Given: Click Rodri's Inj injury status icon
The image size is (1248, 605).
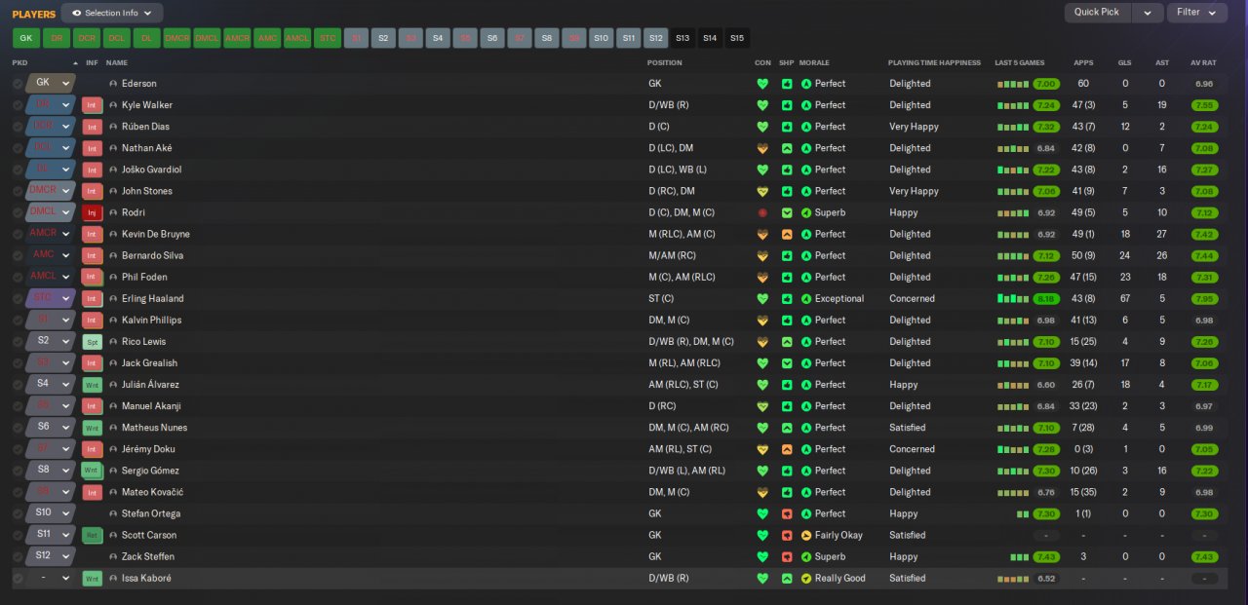Looking at the screenshot, I should pyautogui.click(x=93, y=212).
